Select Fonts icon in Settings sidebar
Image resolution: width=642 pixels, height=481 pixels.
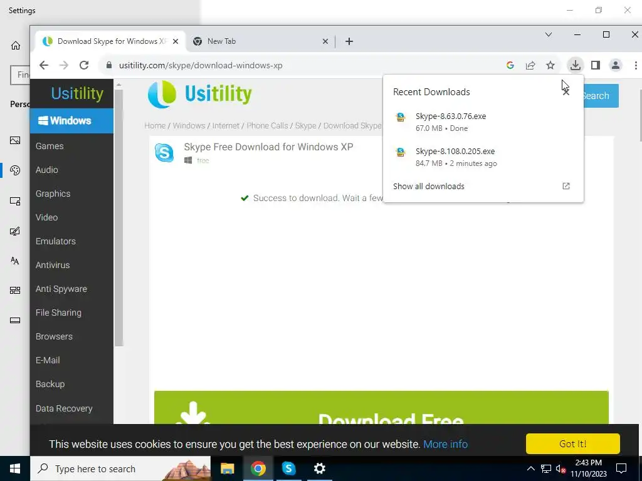click(15, 261)
